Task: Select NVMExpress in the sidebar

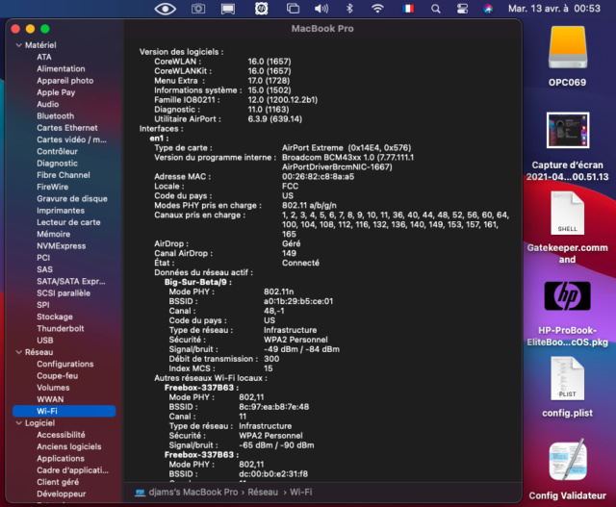Action: point(62,246)
